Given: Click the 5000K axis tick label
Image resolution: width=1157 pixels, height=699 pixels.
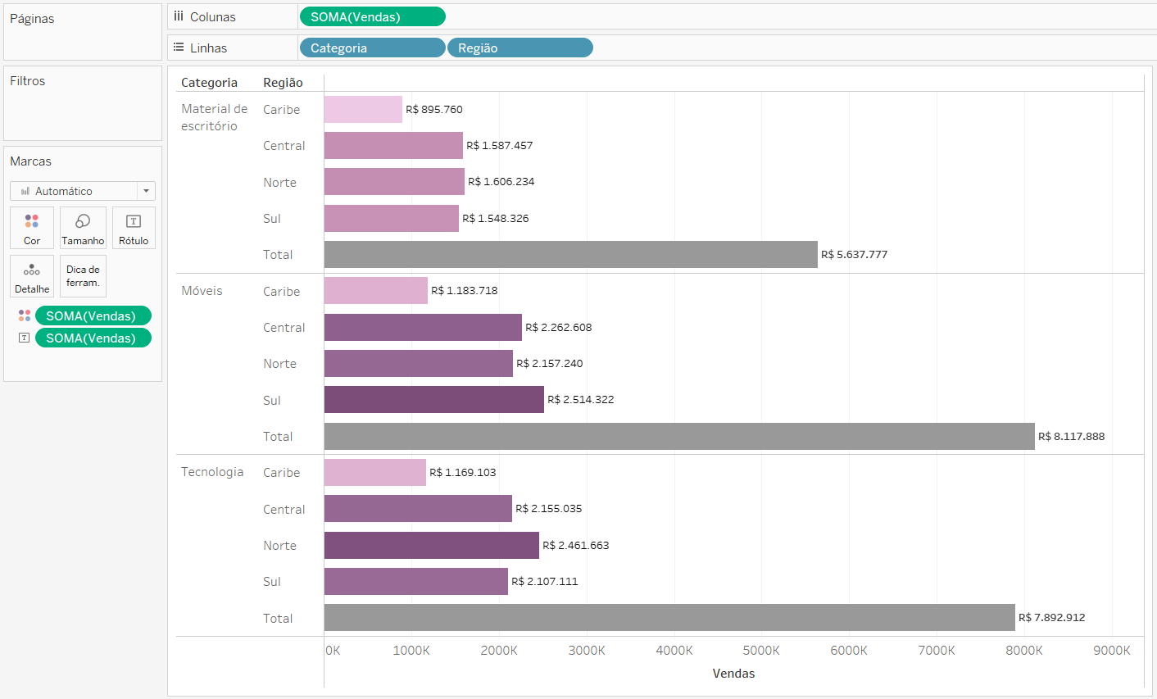Looking at the screenshot, I should tap(761, 651).
